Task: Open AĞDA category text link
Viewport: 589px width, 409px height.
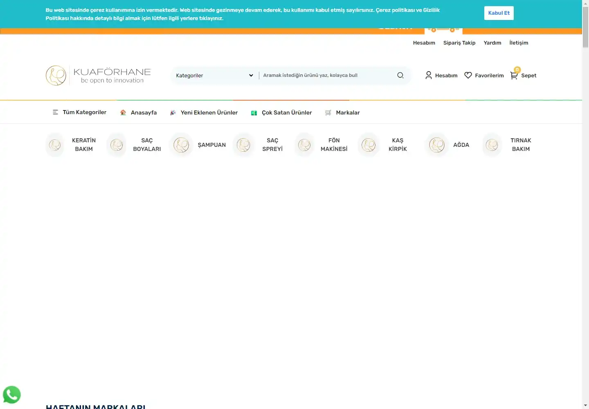Action: [x=461, y=145]
